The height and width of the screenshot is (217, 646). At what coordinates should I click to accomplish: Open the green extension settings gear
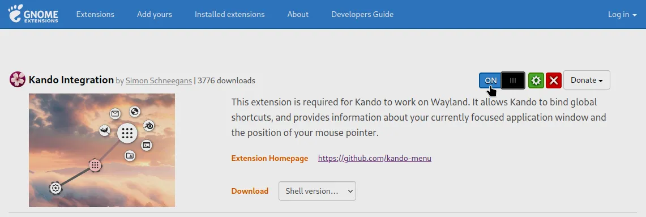pos(536,80)
